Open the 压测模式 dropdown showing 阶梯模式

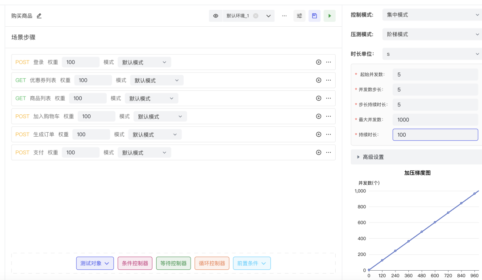(x=431, y=34)
